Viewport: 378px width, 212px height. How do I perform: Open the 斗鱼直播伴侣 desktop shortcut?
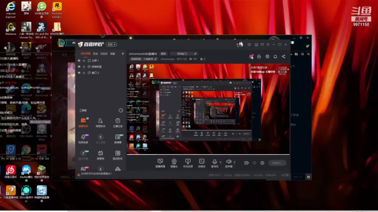tap(10, 192)
